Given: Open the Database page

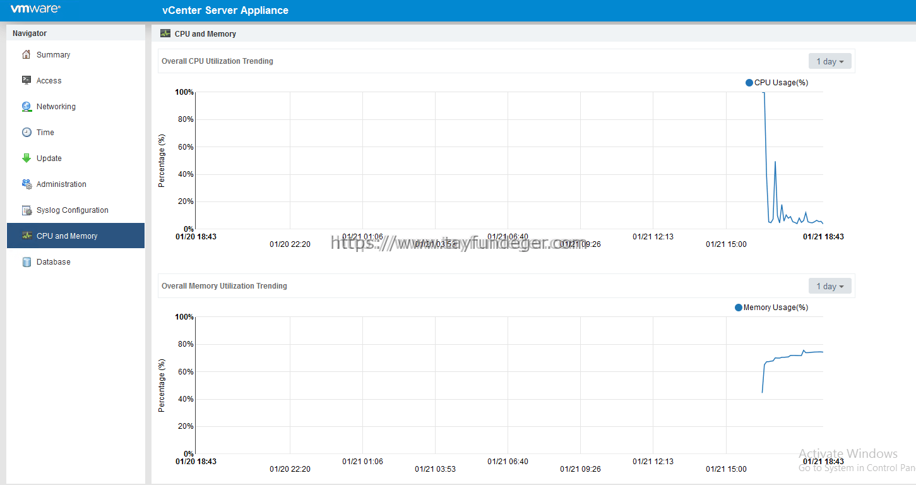Looking at the screenshot, I should coord(76,261).
